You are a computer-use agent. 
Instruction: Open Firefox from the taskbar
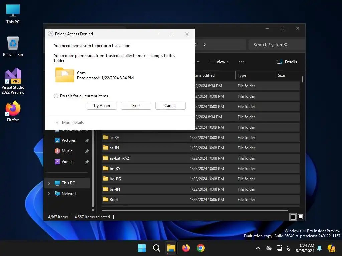pos(186,248)
